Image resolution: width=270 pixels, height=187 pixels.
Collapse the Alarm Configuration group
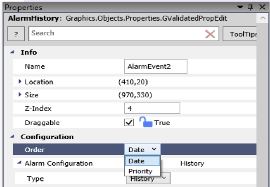coord(20,163)
